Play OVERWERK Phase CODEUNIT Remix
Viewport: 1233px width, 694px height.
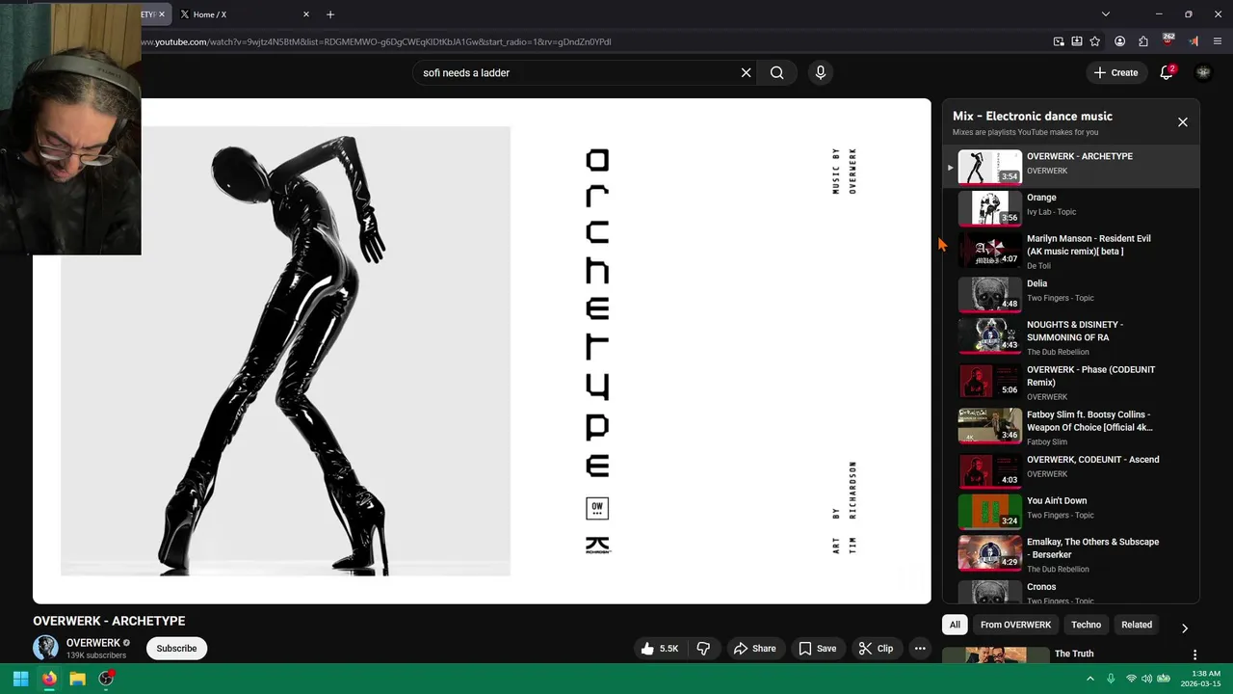point(1071,382)
